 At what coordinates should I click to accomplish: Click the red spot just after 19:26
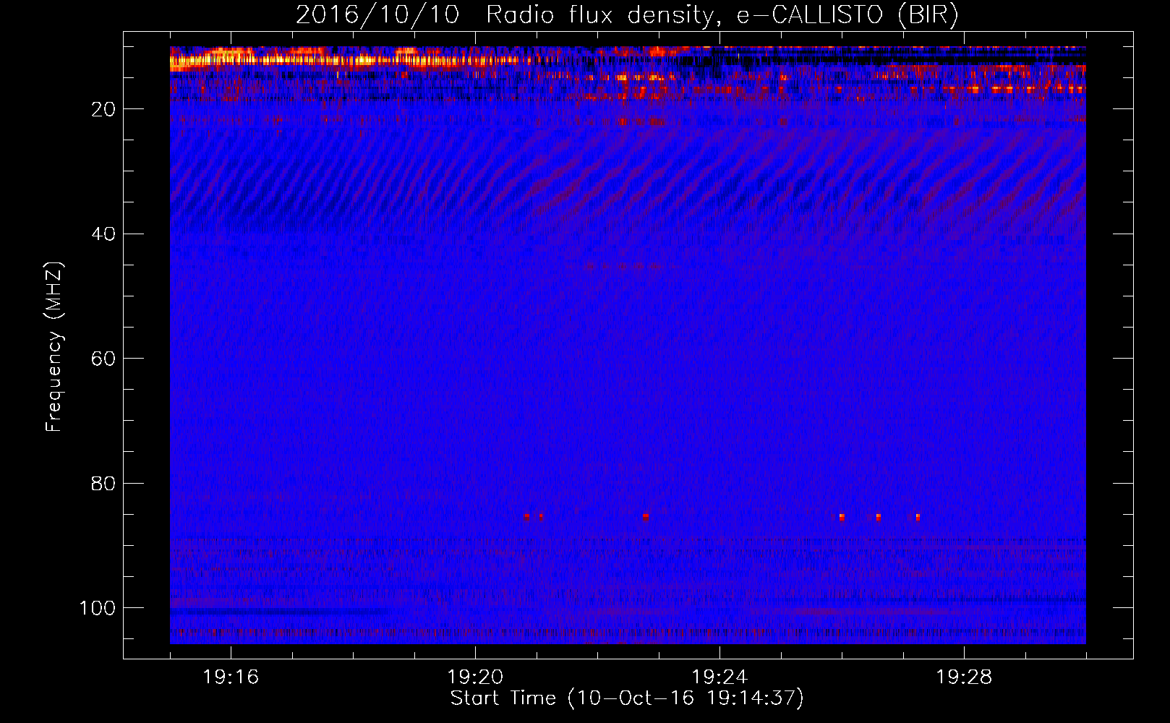pyautogui.click(x=842, y=517)
